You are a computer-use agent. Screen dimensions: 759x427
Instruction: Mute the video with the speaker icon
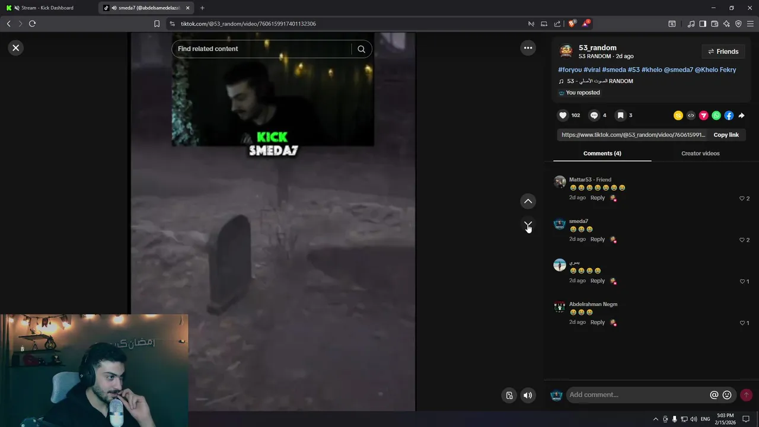528,396
